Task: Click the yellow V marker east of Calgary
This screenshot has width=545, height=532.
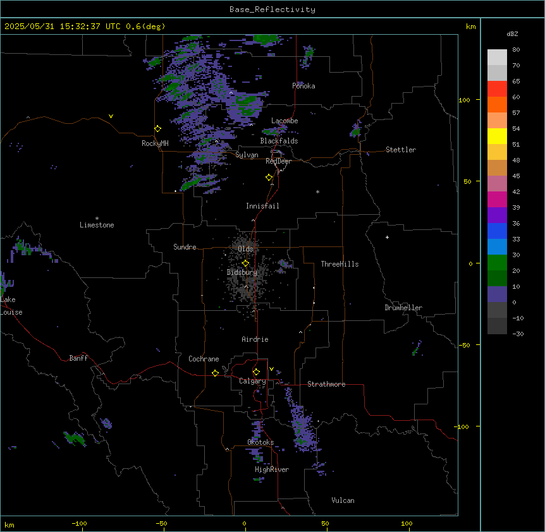Action: coord(271,369)
